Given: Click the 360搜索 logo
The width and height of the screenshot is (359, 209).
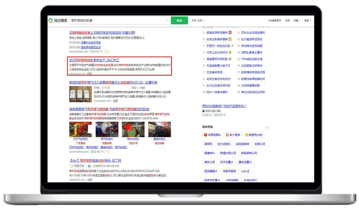Looking at the screenshot, I should click(58, 21).
